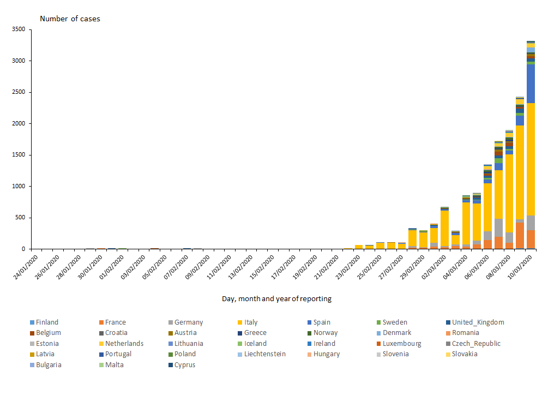This screenshot has width=542, height=413.
Task: Click the Spain legend color swatch
Action: 309,322
